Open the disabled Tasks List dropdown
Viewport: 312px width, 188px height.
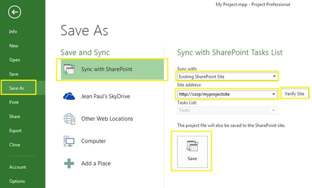point(227,110)
